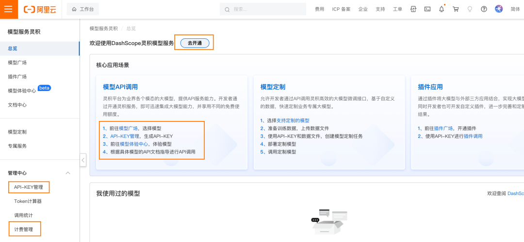Select 总览 in the sidebar
This screenshot has height=242, width=524.
40,49
